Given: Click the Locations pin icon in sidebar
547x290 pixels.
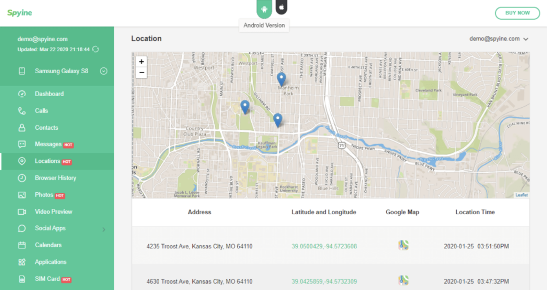Looking at the screenshot, I should [21, 161].
